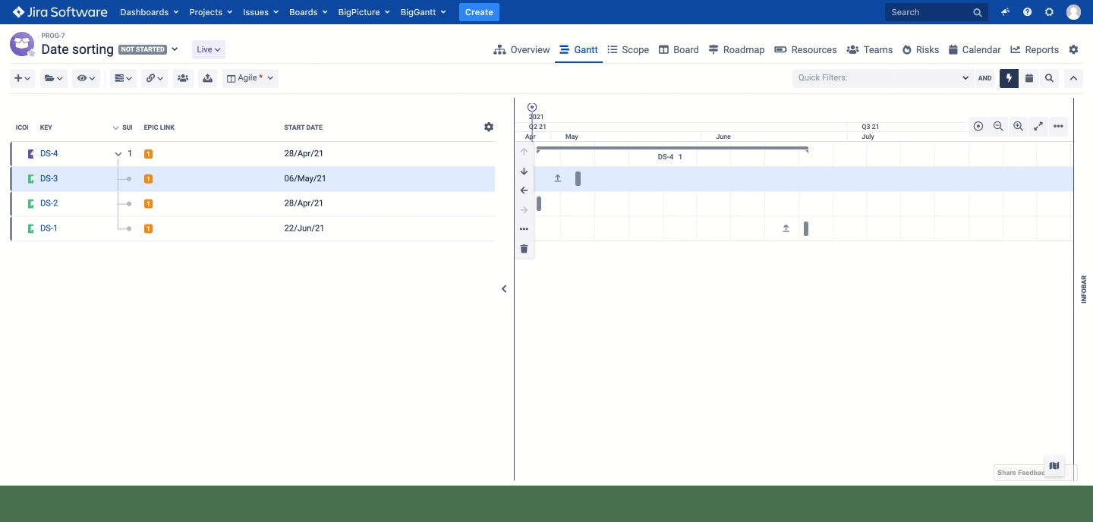
Task: Switch to the Calendar tab
Action: (x=975, y=49)
